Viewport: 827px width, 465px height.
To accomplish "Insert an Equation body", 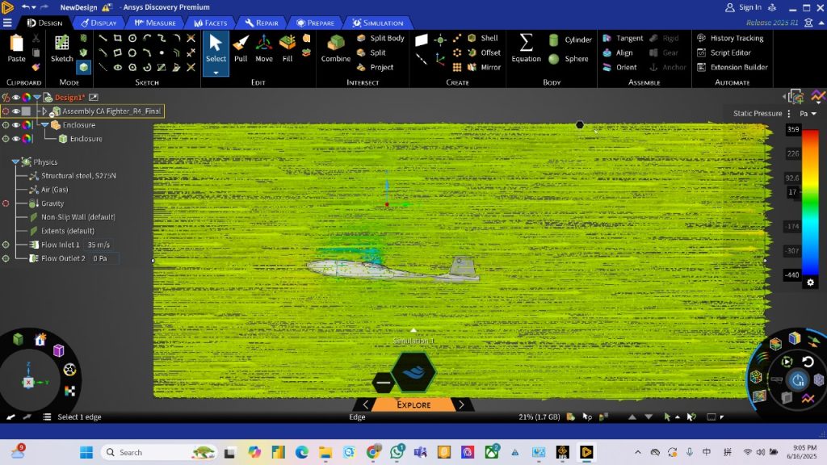I will point(526,47).
